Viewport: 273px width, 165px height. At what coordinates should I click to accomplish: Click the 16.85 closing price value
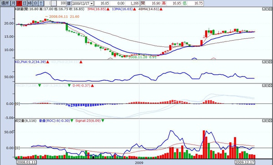click(x=102, y=3)
